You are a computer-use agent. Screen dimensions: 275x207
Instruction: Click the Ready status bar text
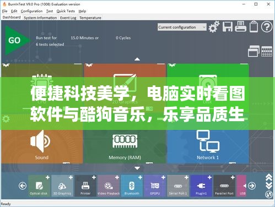click(6, 204)
